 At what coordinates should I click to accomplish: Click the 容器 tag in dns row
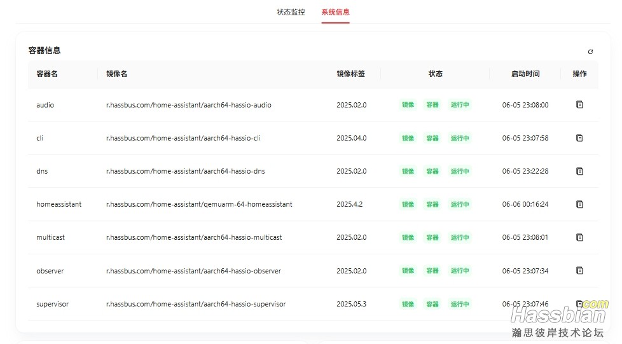click(432, 171)
